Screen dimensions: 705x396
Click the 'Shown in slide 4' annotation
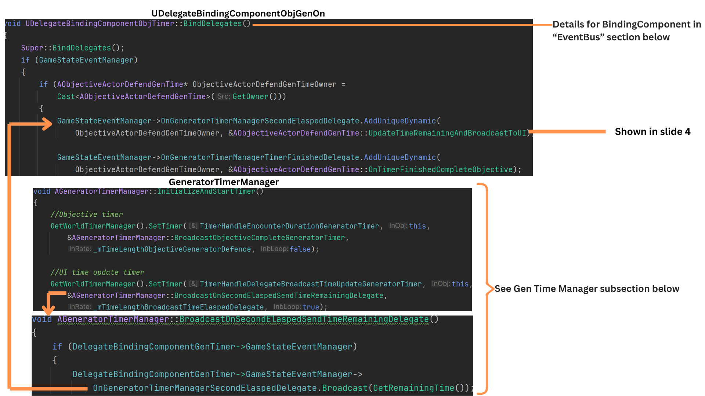(x=652, y=132)
